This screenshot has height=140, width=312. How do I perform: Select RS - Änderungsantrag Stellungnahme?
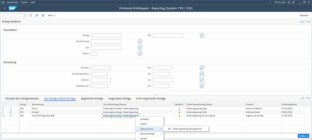(x=186, y=129)
